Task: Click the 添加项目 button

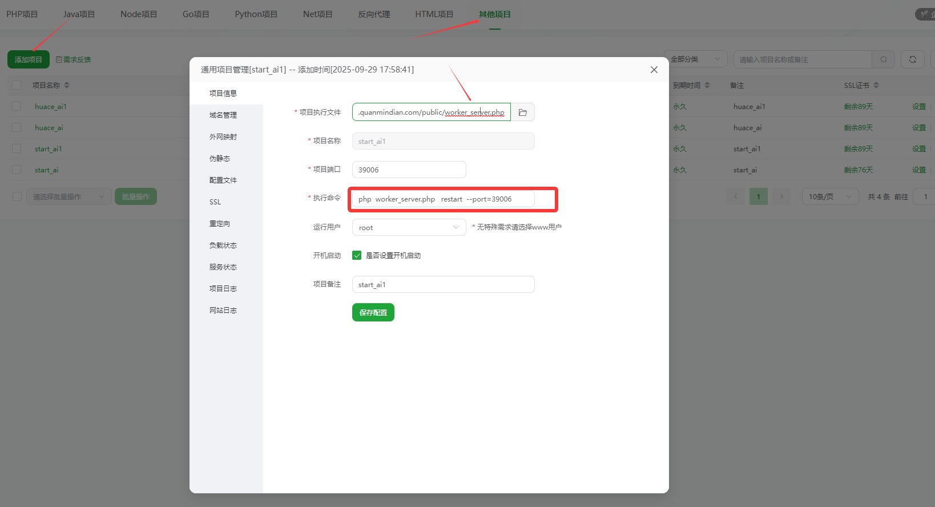Action: point(28,59)
